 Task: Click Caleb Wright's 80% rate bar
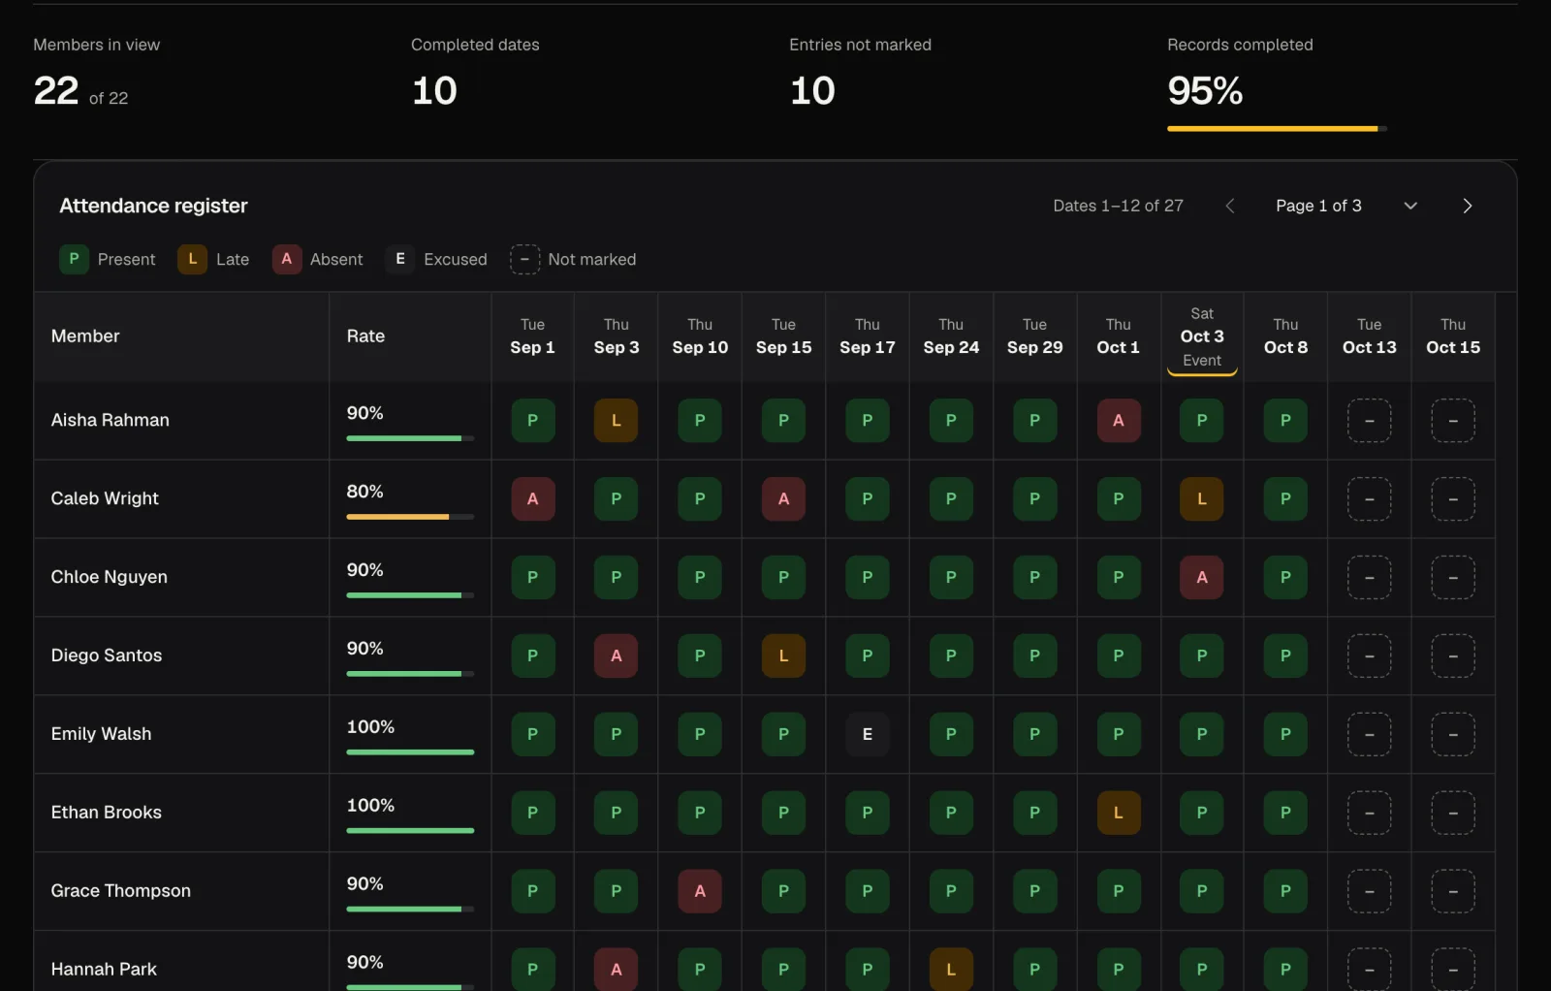coord(410,517)
